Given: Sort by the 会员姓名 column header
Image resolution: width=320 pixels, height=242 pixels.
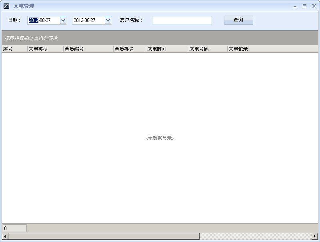Looking at the screenshot, I should pos(130,49).
